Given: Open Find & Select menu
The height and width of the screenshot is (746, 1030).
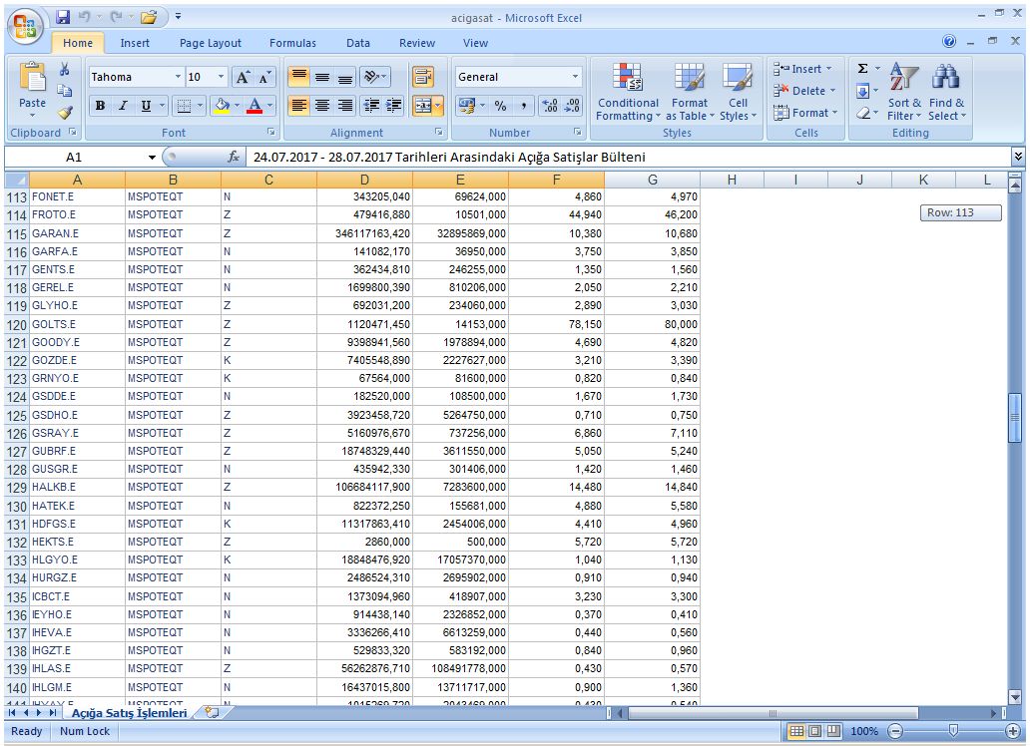Looking at the screenshot, I should click(x=946, y=92).
